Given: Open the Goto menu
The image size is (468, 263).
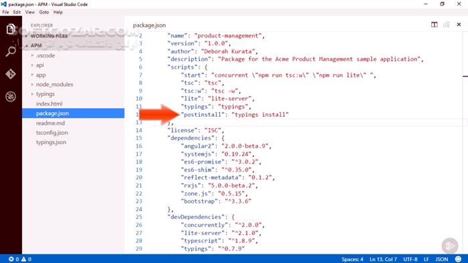Looking at the screenshot, I should pos(44,12).
